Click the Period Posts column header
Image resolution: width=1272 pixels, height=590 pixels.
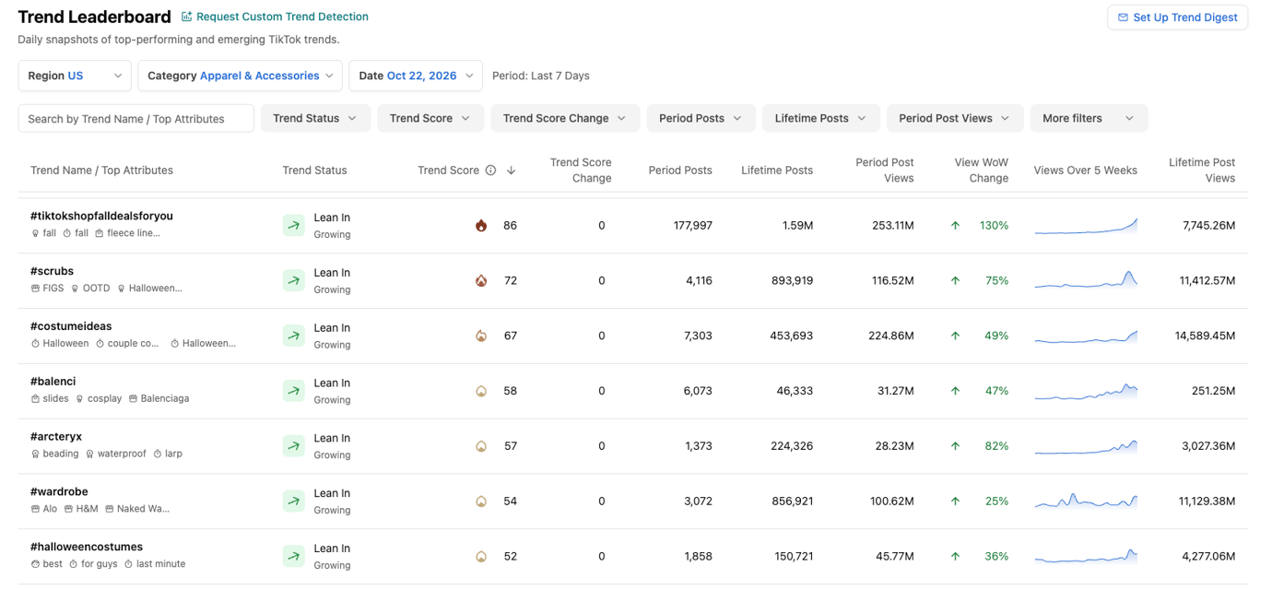click(x=680, y=171)
